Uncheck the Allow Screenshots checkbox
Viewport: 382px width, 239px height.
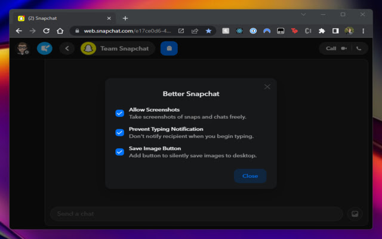point(119,113)
